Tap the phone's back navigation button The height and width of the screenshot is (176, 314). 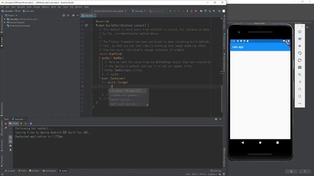coord(243,143)
